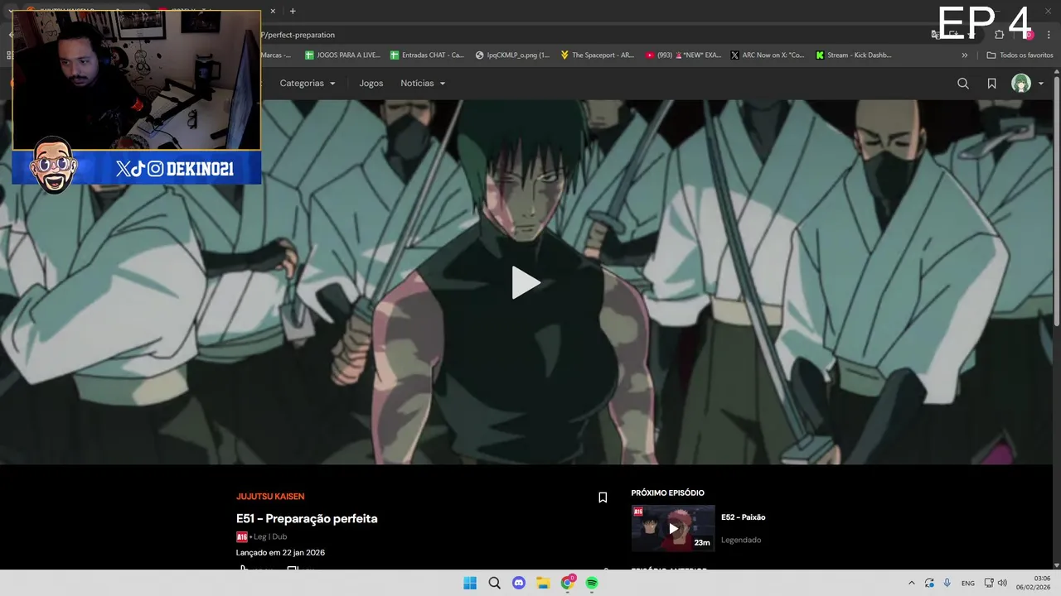The height and width of the screenshot is (596, 1061).
Task: Open the JOGOS PARA A LIVE bookmark
Action: pyautogui.click(x=342, y=55)
